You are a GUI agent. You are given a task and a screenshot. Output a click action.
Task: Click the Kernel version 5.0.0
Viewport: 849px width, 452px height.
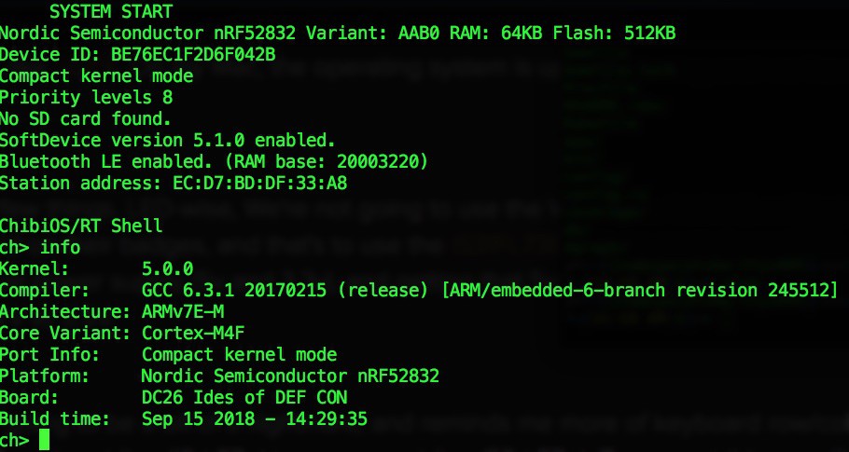167,268
